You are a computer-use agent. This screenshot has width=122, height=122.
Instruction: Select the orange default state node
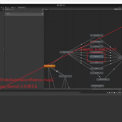(50, 66)
